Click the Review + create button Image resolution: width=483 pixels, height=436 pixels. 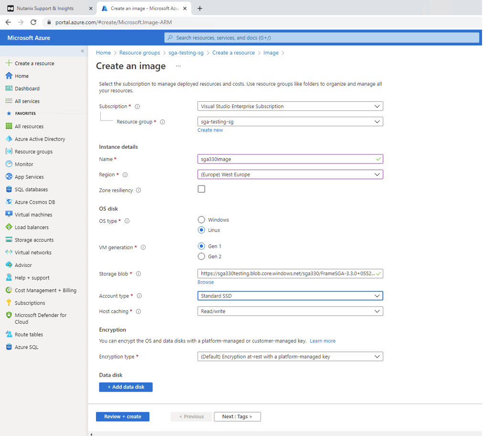[122, 416]
